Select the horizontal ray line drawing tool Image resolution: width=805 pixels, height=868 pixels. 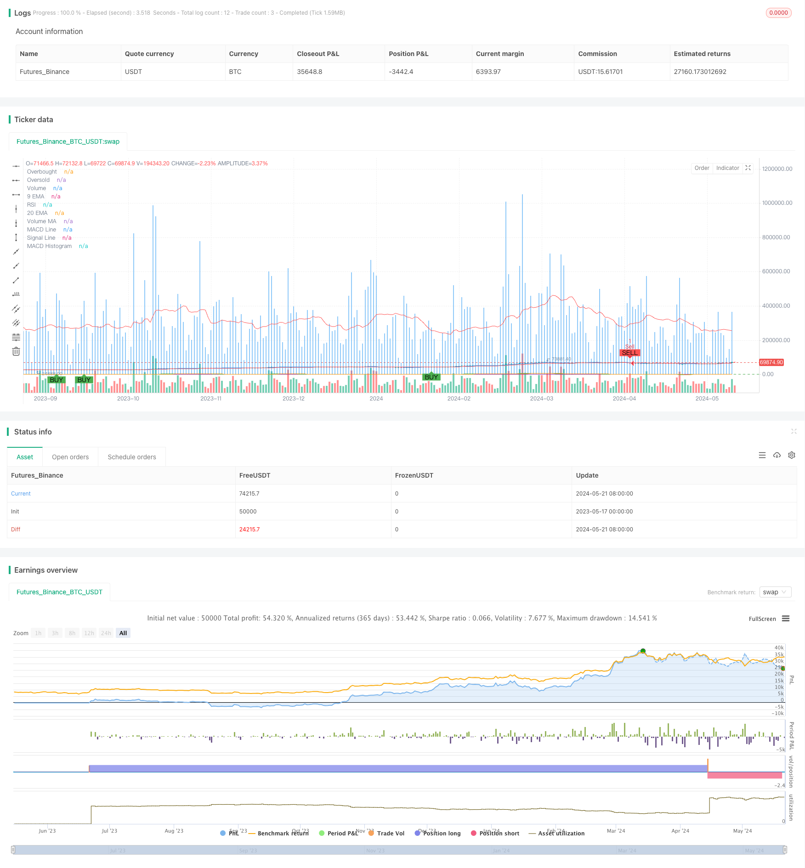[16, 180]
